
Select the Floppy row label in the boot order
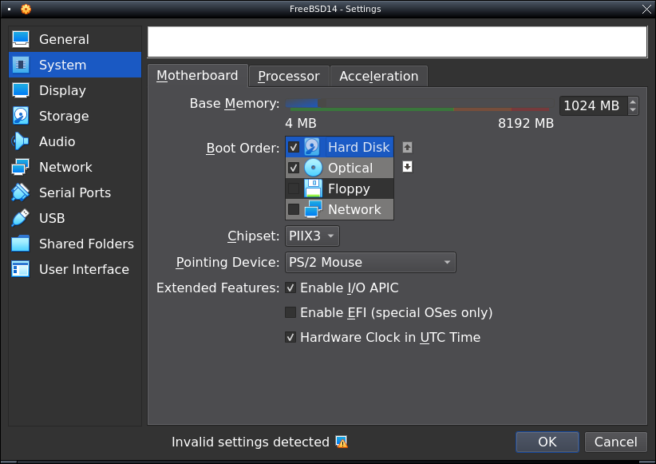pos(349,188)
